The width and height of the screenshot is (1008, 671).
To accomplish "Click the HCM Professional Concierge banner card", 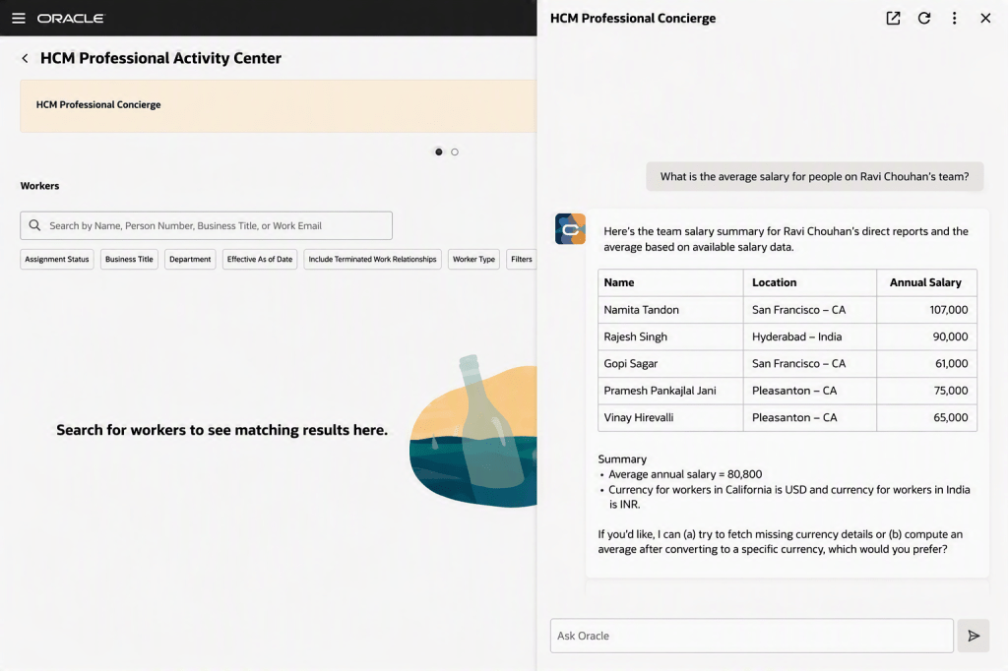I will click(279, 106).
